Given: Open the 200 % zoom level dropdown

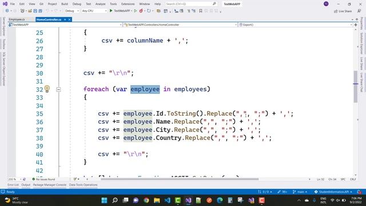Looking at the screenshot, I should click(15, 179).
